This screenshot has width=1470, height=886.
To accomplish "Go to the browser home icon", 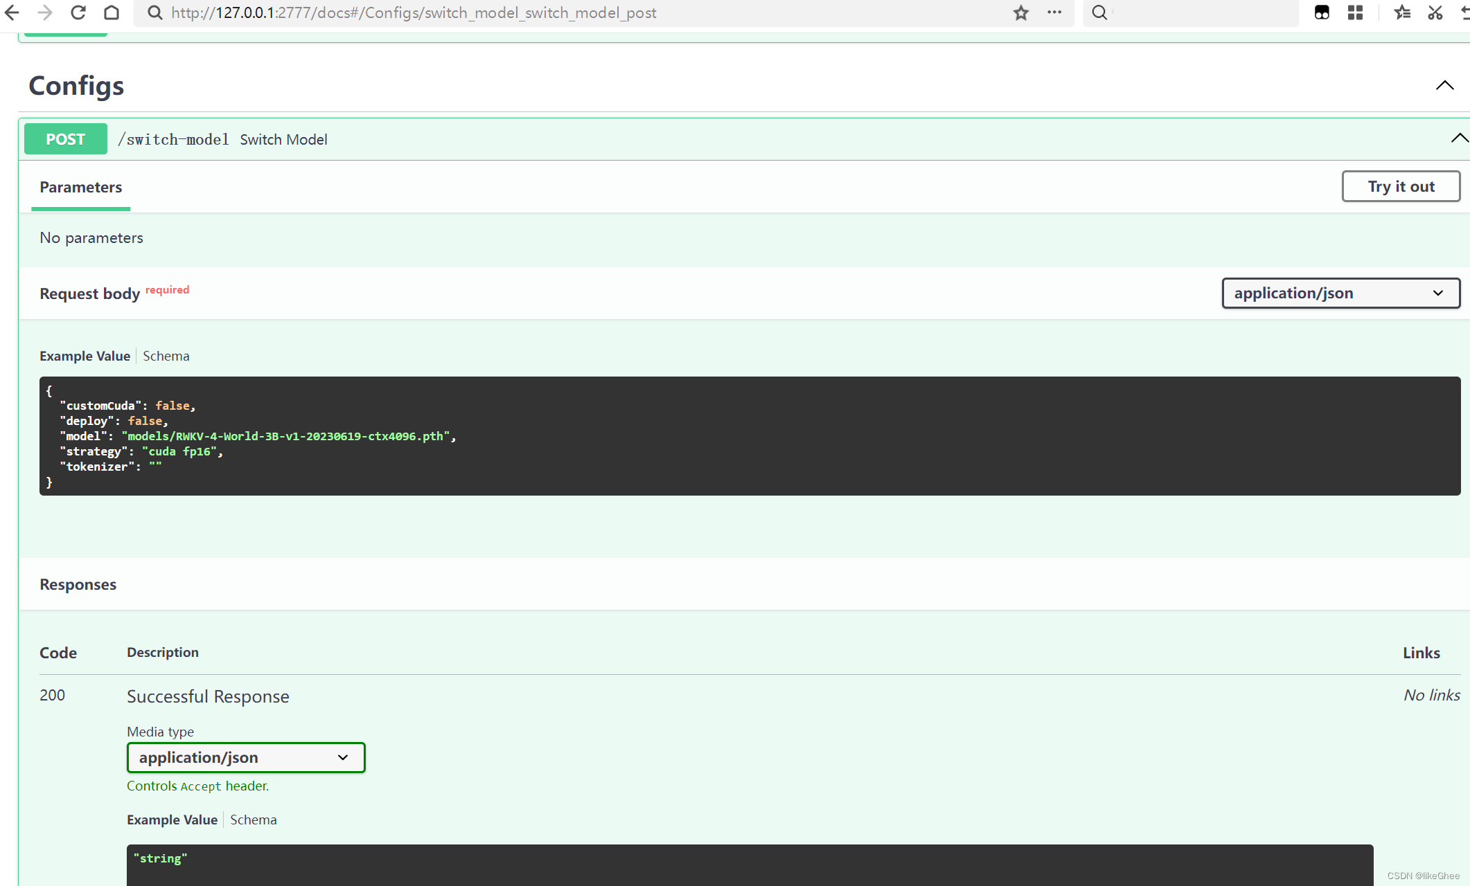I will [112, 12].
